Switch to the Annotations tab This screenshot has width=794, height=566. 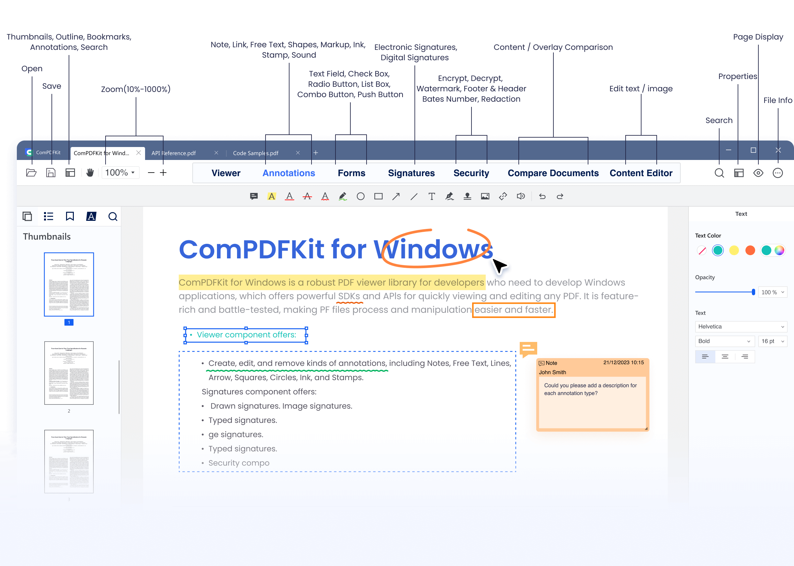click(x=289, y=173)
